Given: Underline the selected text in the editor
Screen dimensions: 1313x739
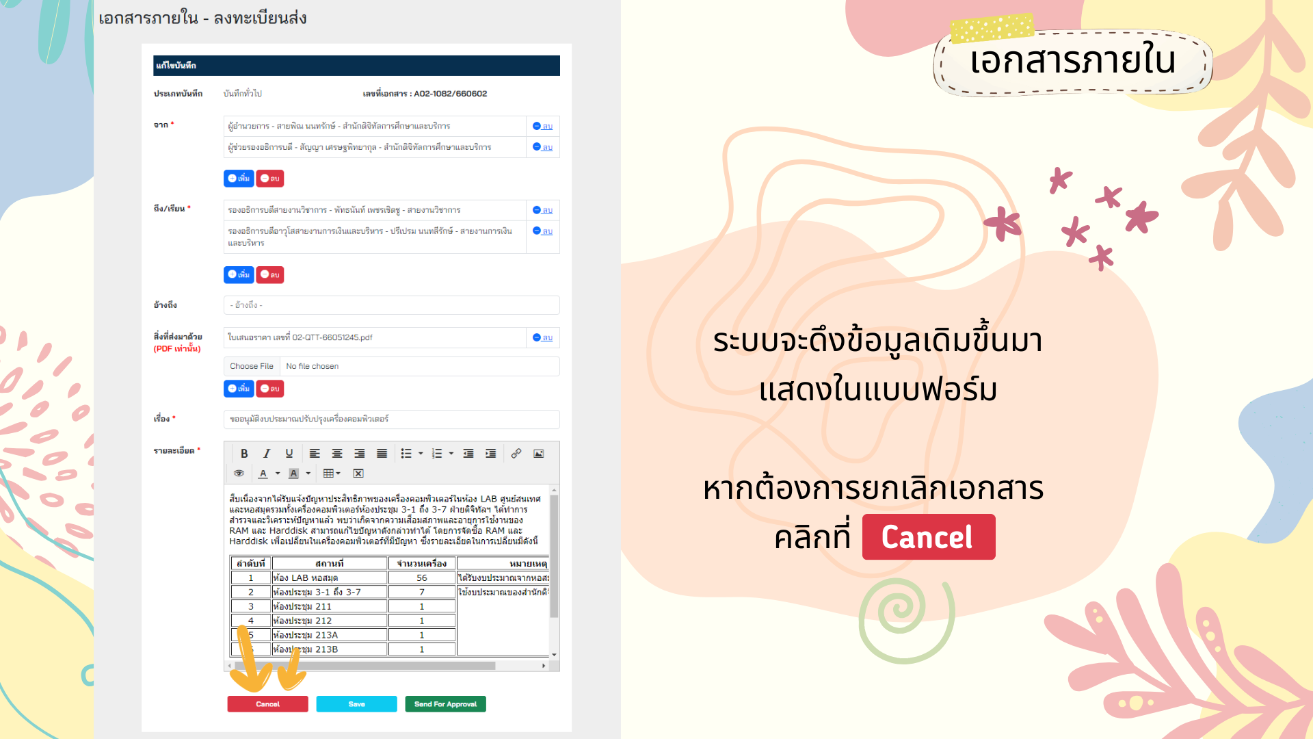Looking at the screenshot, I should tap(289, 454).
